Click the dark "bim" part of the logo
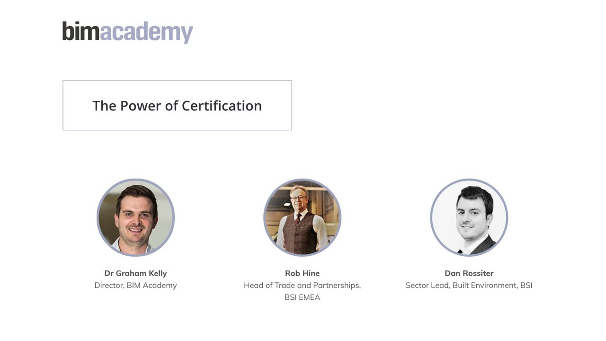Viewport: 606px width, 341px height. click(x=81, y=31)
